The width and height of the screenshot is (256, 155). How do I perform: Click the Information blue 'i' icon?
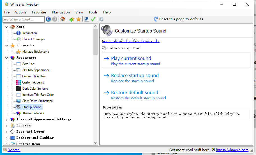19,33
